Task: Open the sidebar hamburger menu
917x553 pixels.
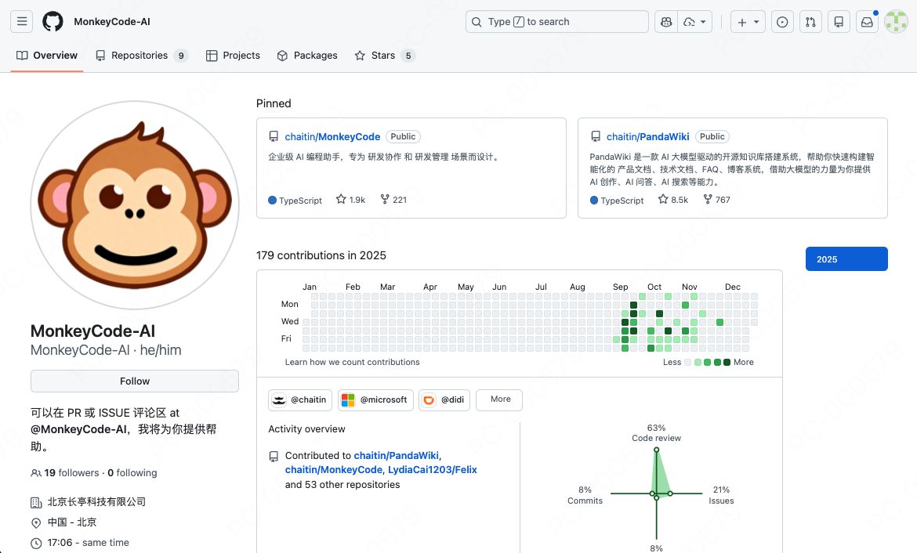Action: click(21, 21)
